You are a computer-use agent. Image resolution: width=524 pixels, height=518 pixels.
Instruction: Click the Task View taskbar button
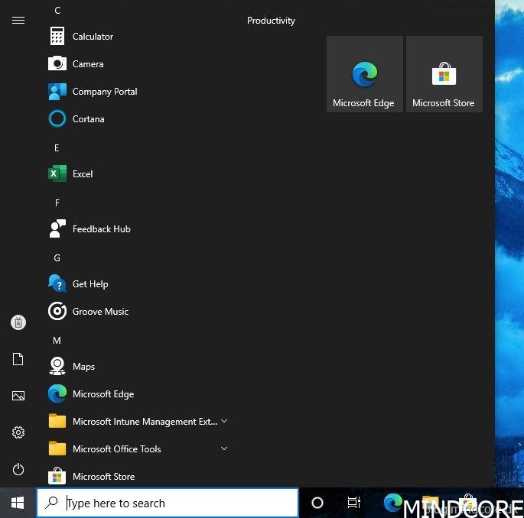click(353, 503)
